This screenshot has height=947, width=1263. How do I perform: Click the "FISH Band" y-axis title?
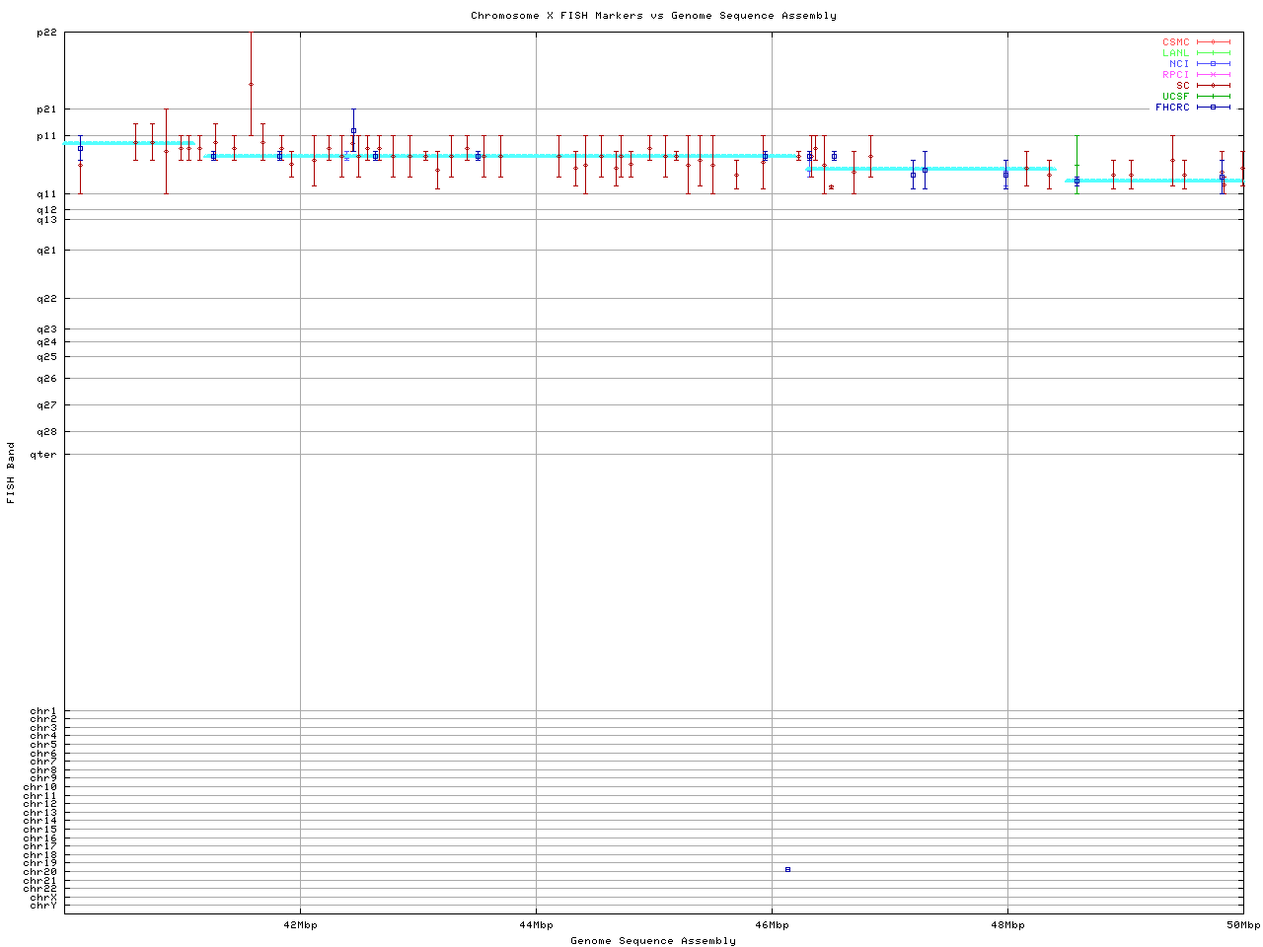click(x=11, y=473)
